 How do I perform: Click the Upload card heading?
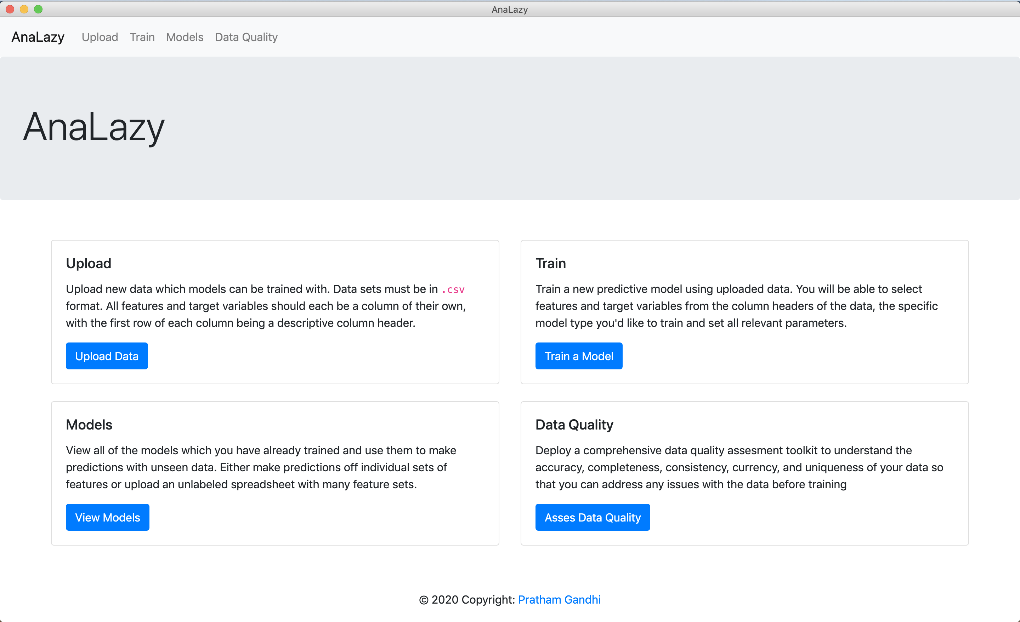pyautogui.click(x=89, y=264)
